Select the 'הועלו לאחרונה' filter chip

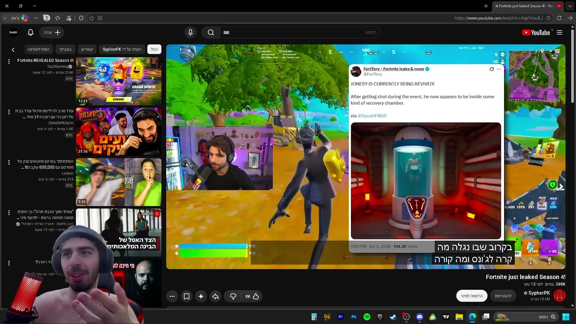point(38,49)
